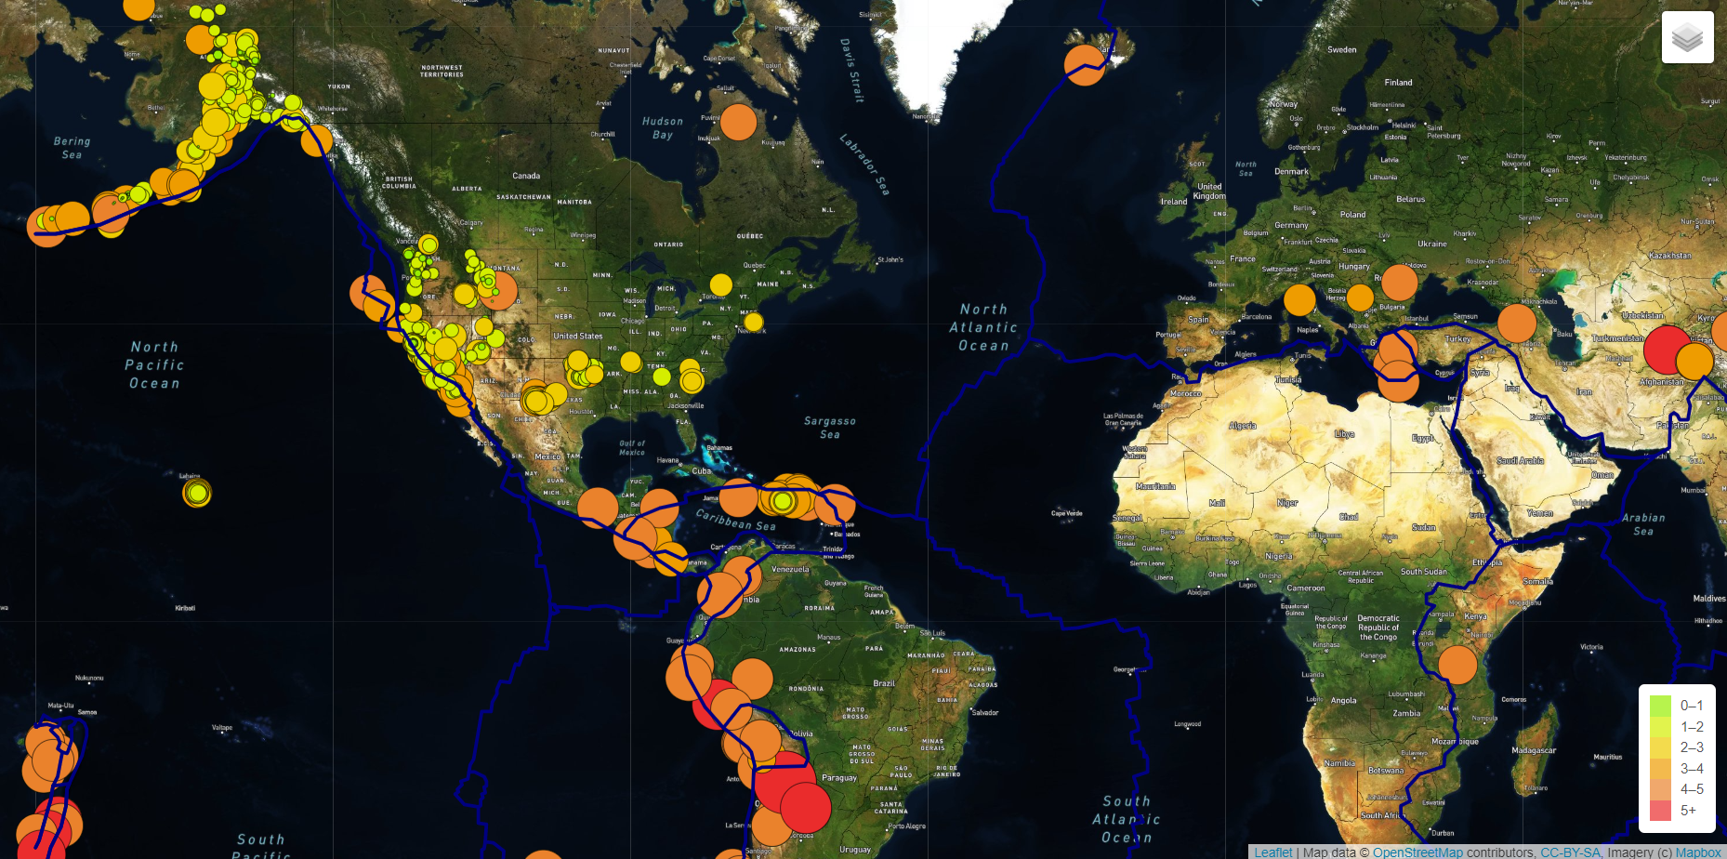Click the orange earthquake marker on Iceland
The width and height of the screenshot is (1727, 859).
click(x=1085, y=65)
